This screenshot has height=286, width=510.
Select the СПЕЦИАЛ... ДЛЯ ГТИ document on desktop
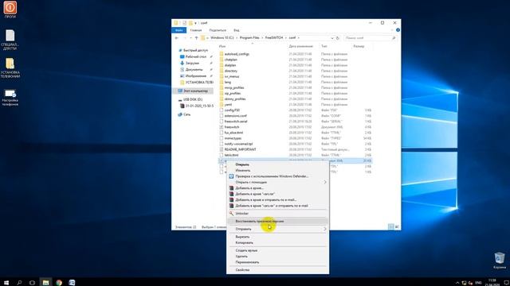(10, 40)
